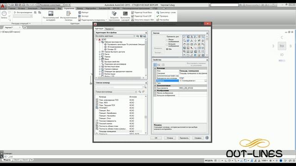Click the OK button in dialog
The width and height of the screenshot is (296, 166).
156,138
